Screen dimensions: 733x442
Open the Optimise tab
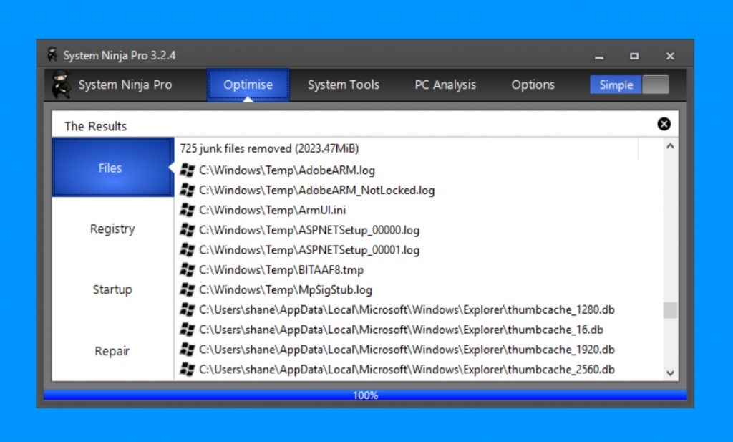coord(248,85)
